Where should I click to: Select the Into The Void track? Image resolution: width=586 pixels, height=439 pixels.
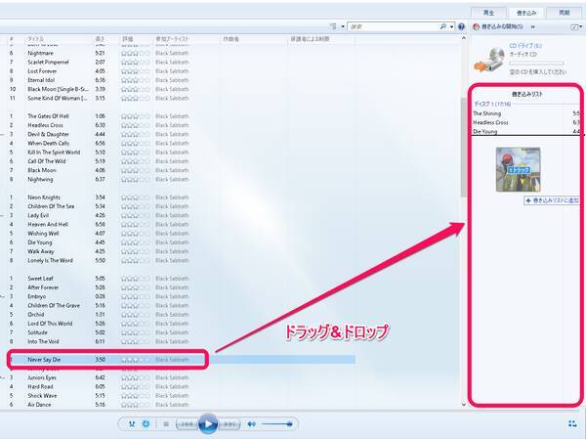pyautogui.click(x=43, y=341)
